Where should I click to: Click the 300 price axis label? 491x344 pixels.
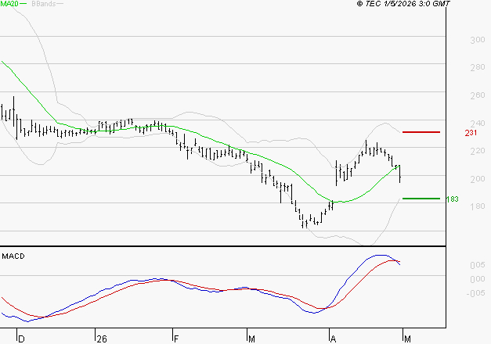click(478, 40)
